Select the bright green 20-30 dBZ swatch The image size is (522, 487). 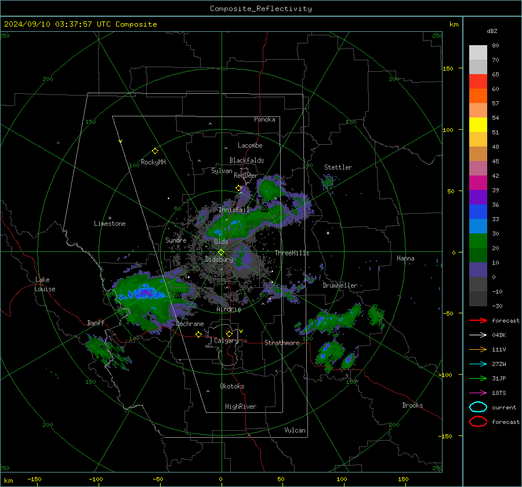tap(478, 241)
